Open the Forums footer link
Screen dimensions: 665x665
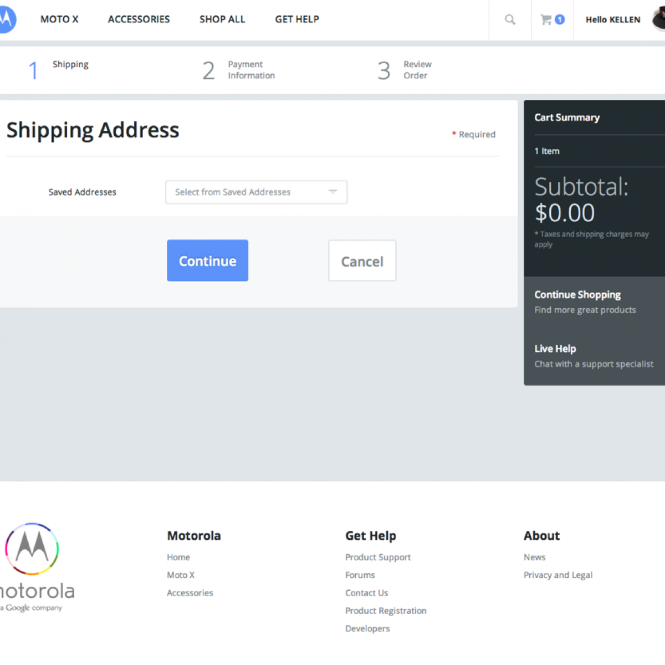click(360, 575)
